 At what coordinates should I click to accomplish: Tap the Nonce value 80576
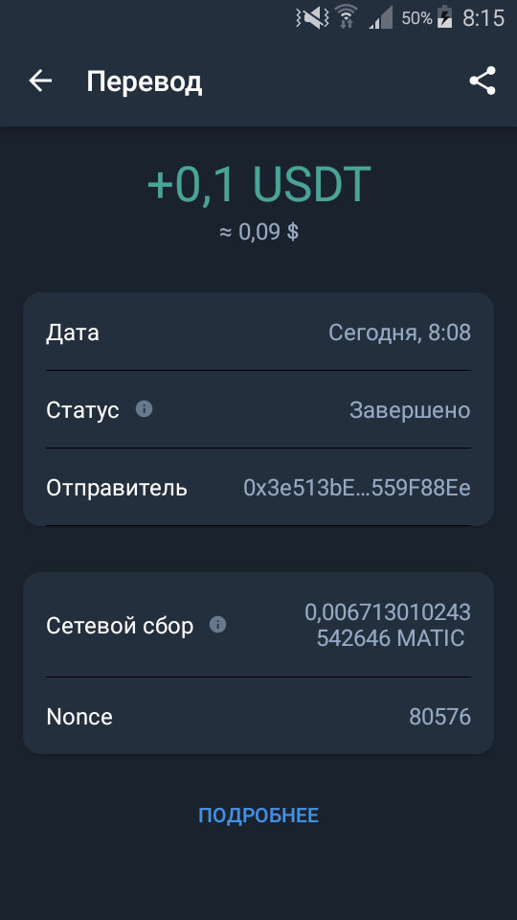pyautogui.click(x=439, y=717)
